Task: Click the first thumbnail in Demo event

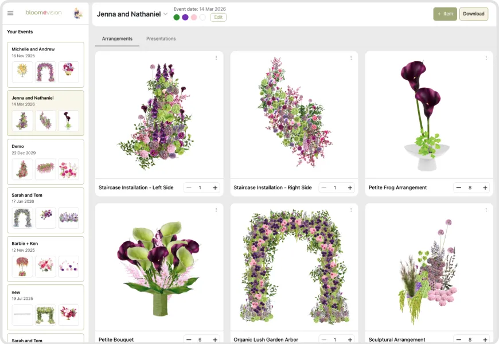Action: (x=22, y=169)
